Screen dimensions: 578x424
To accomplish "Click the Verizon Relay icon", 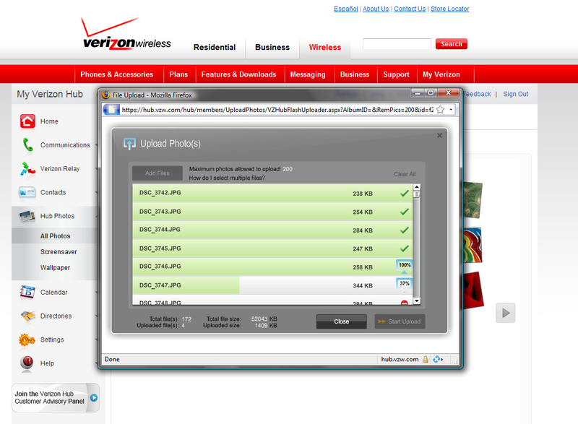I will (x=27, y=169).
